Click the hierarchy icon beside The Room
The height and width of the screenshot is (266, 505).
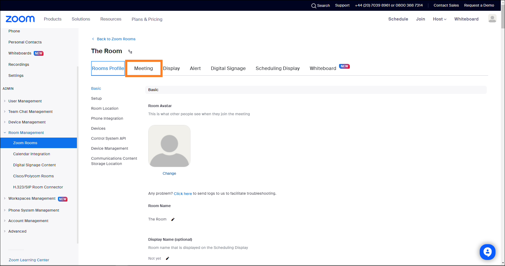coord(130,52)
